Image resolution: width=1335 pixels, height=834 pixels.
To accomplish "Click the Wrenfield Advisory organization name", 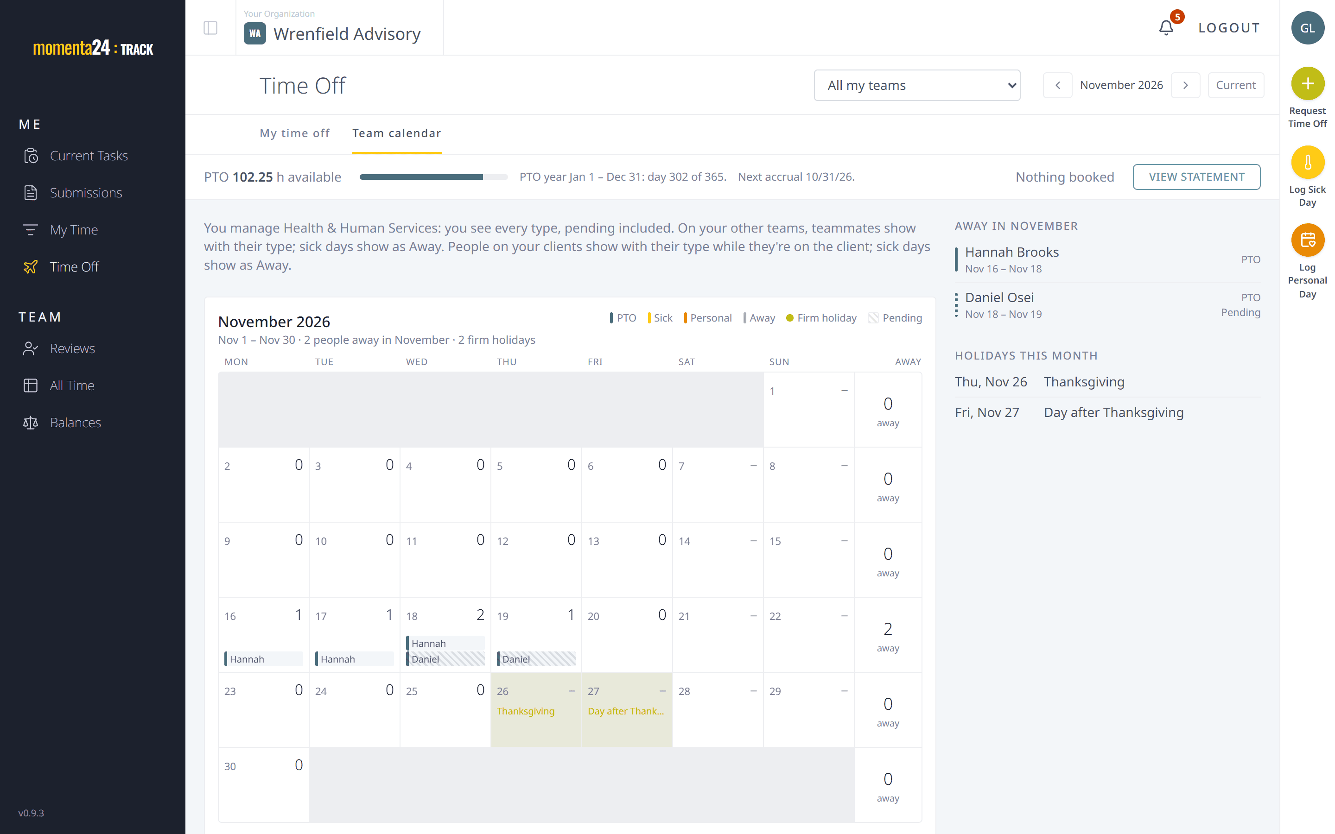I will coord(347,34).
